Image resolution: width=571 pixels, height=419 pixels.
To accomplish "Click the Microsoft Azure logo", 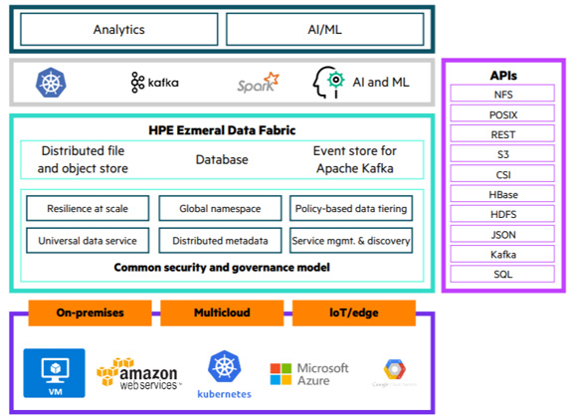I will tap(309, 374).
